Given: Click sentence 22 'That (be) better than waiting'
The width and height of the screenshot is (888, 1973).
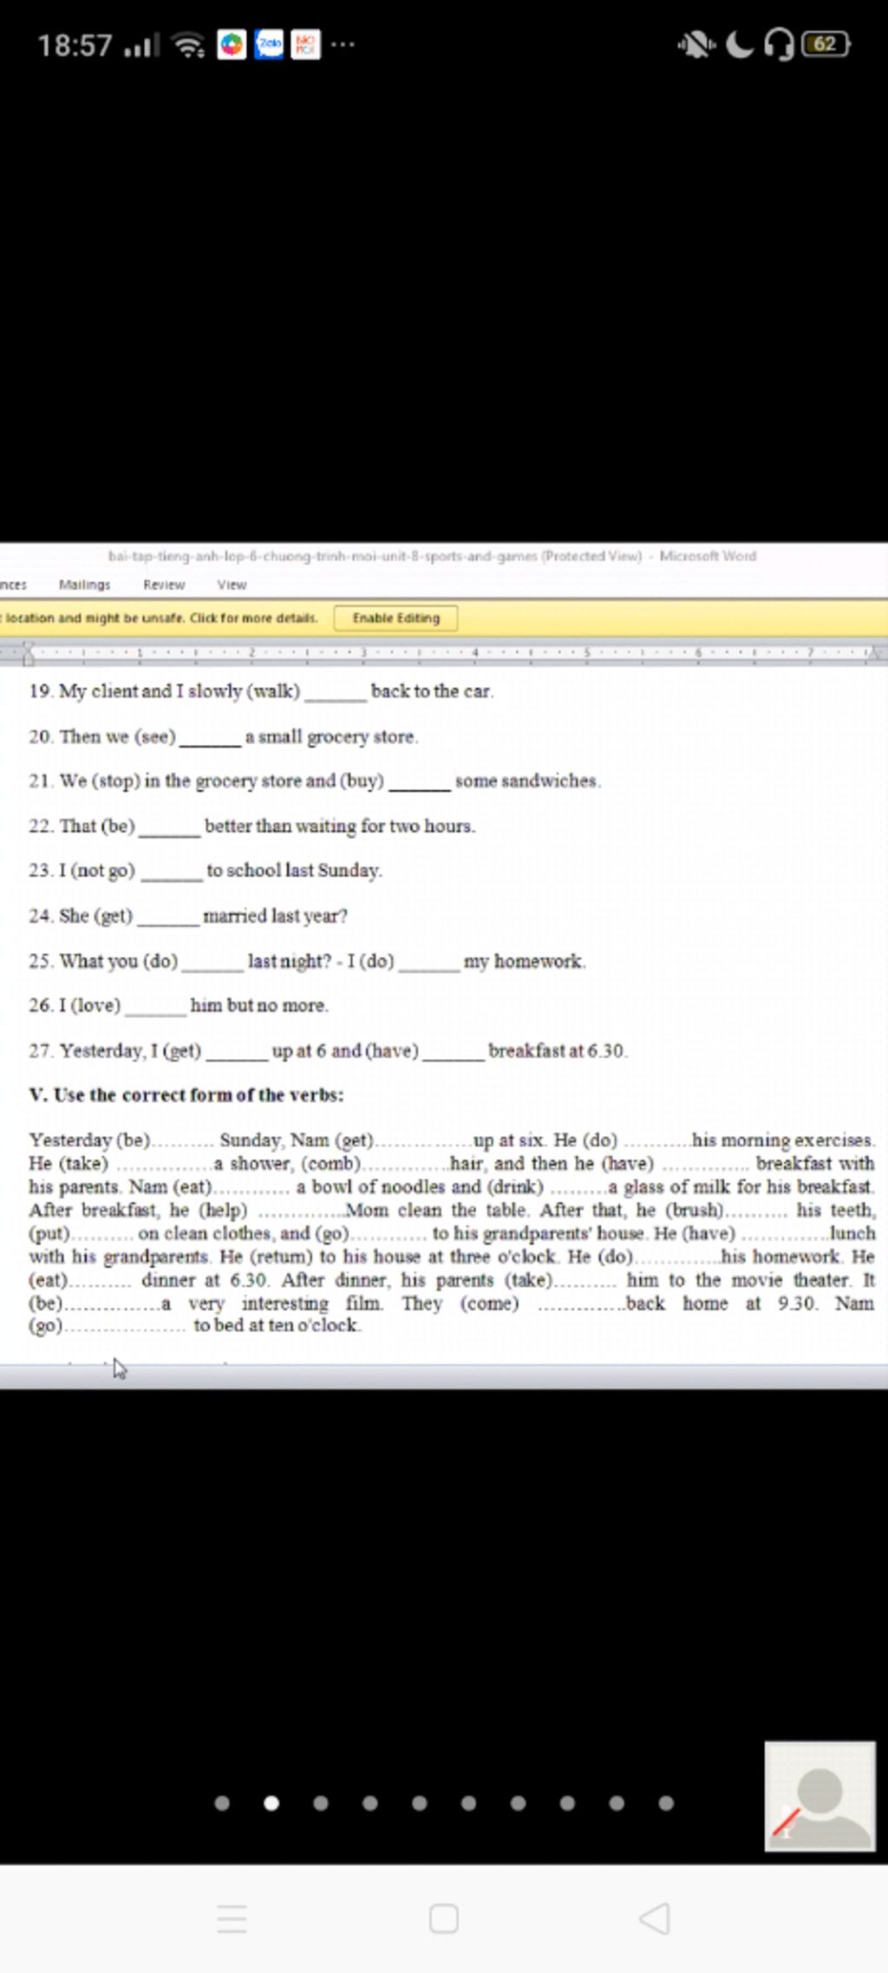Looking at the screenshot, I should pyautogui.click(x=251, y=826).
